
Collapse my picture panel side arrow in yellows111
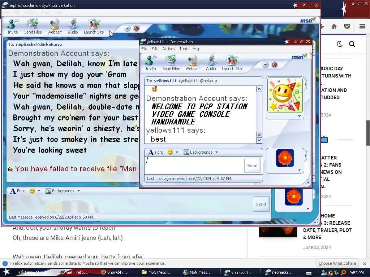point(306,155)
